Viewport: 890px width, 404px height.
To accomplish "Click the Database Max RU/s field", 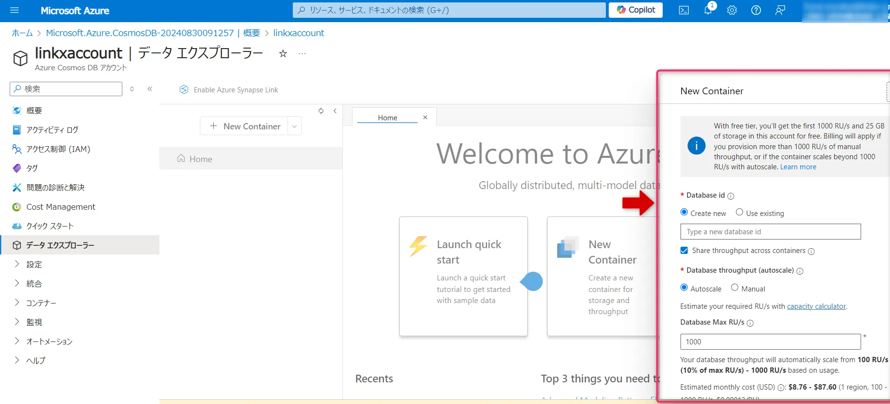I will coord(770,342).
